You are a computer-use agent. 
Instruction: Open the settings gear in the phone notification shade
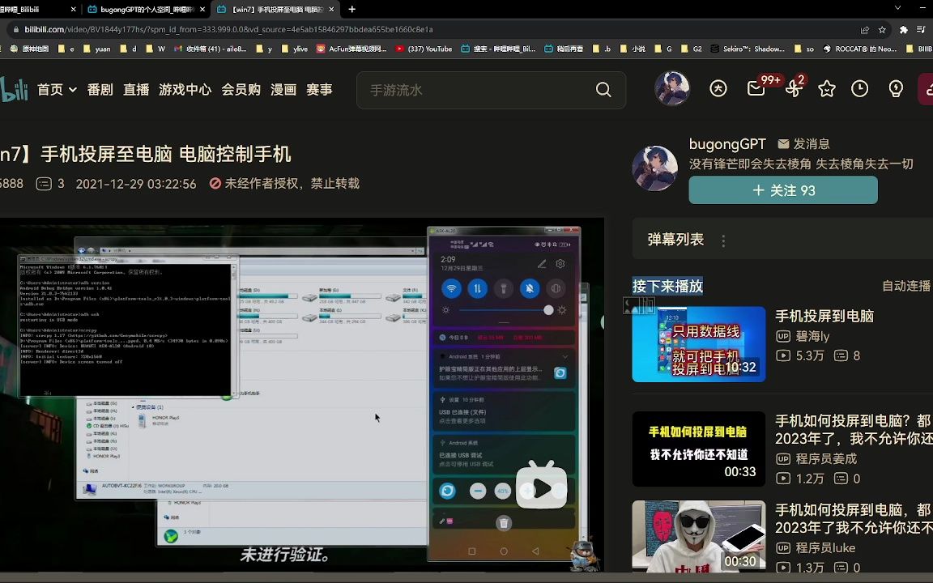tap(560, 264)
